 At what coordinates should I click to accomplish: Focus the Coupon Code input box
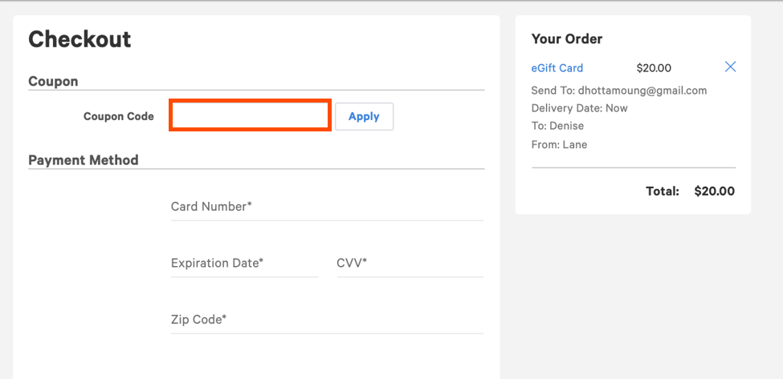coord(250,115)
